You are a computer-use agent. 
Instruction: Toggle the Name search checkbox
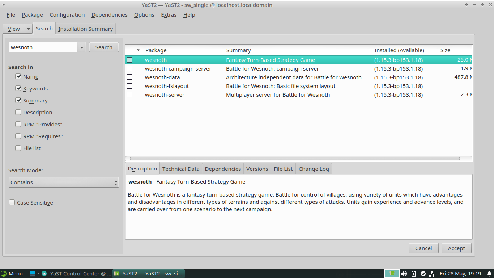point(18,77)
